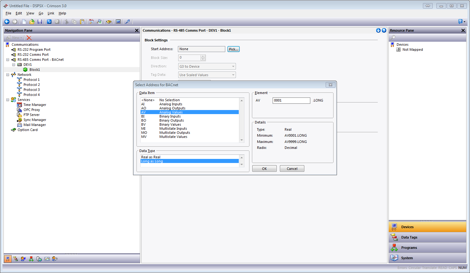The width and height of the screenshot is (470, 273).
Task: Open the New dropdown in Navigation Pane
Action: pos(14,38)
